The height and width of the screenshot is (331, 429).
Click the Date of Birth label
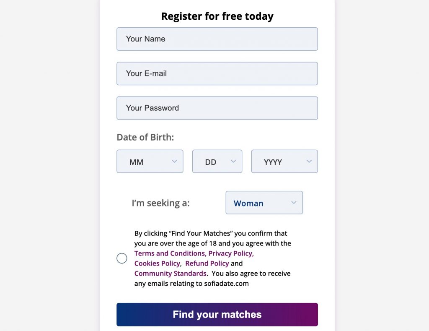pyautogui.click(x=145, y=137)
